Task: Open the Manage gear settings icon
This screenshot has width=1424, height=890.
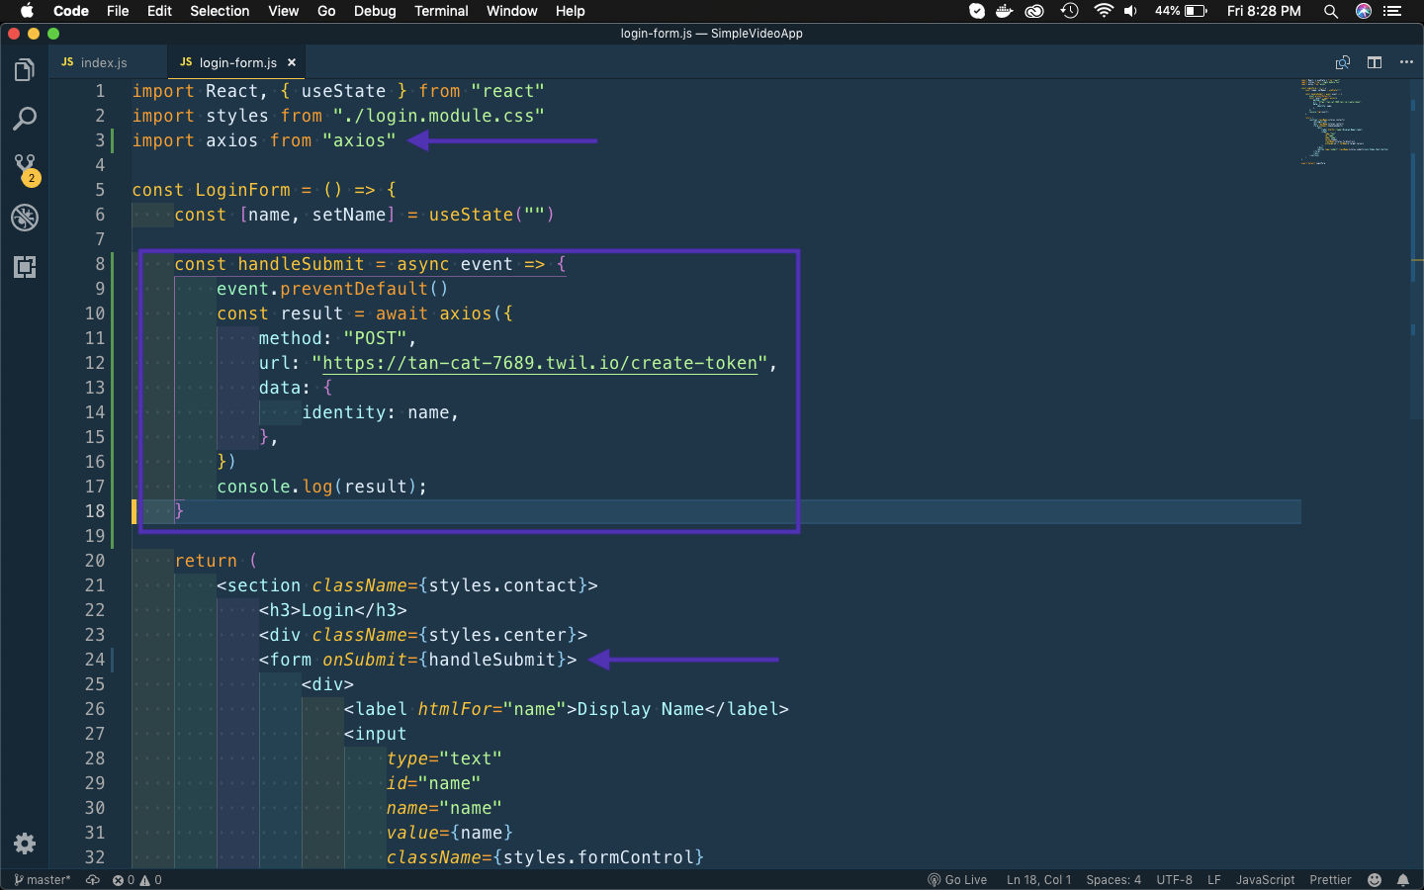Action: [25, 844]
